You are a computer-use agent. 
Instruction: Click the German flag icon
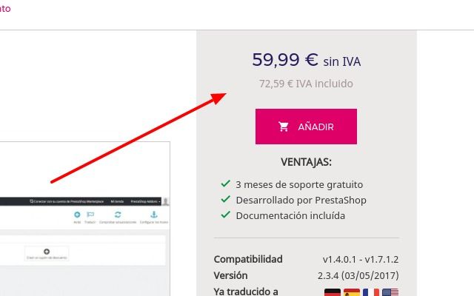333,292
